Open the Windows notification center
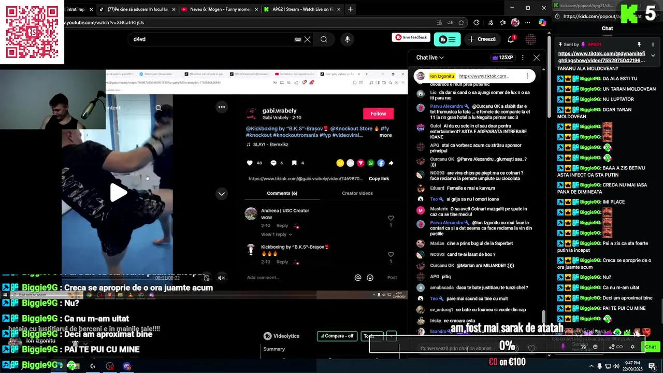Viewport: 663px width, 373px height. tap(653, 366)
